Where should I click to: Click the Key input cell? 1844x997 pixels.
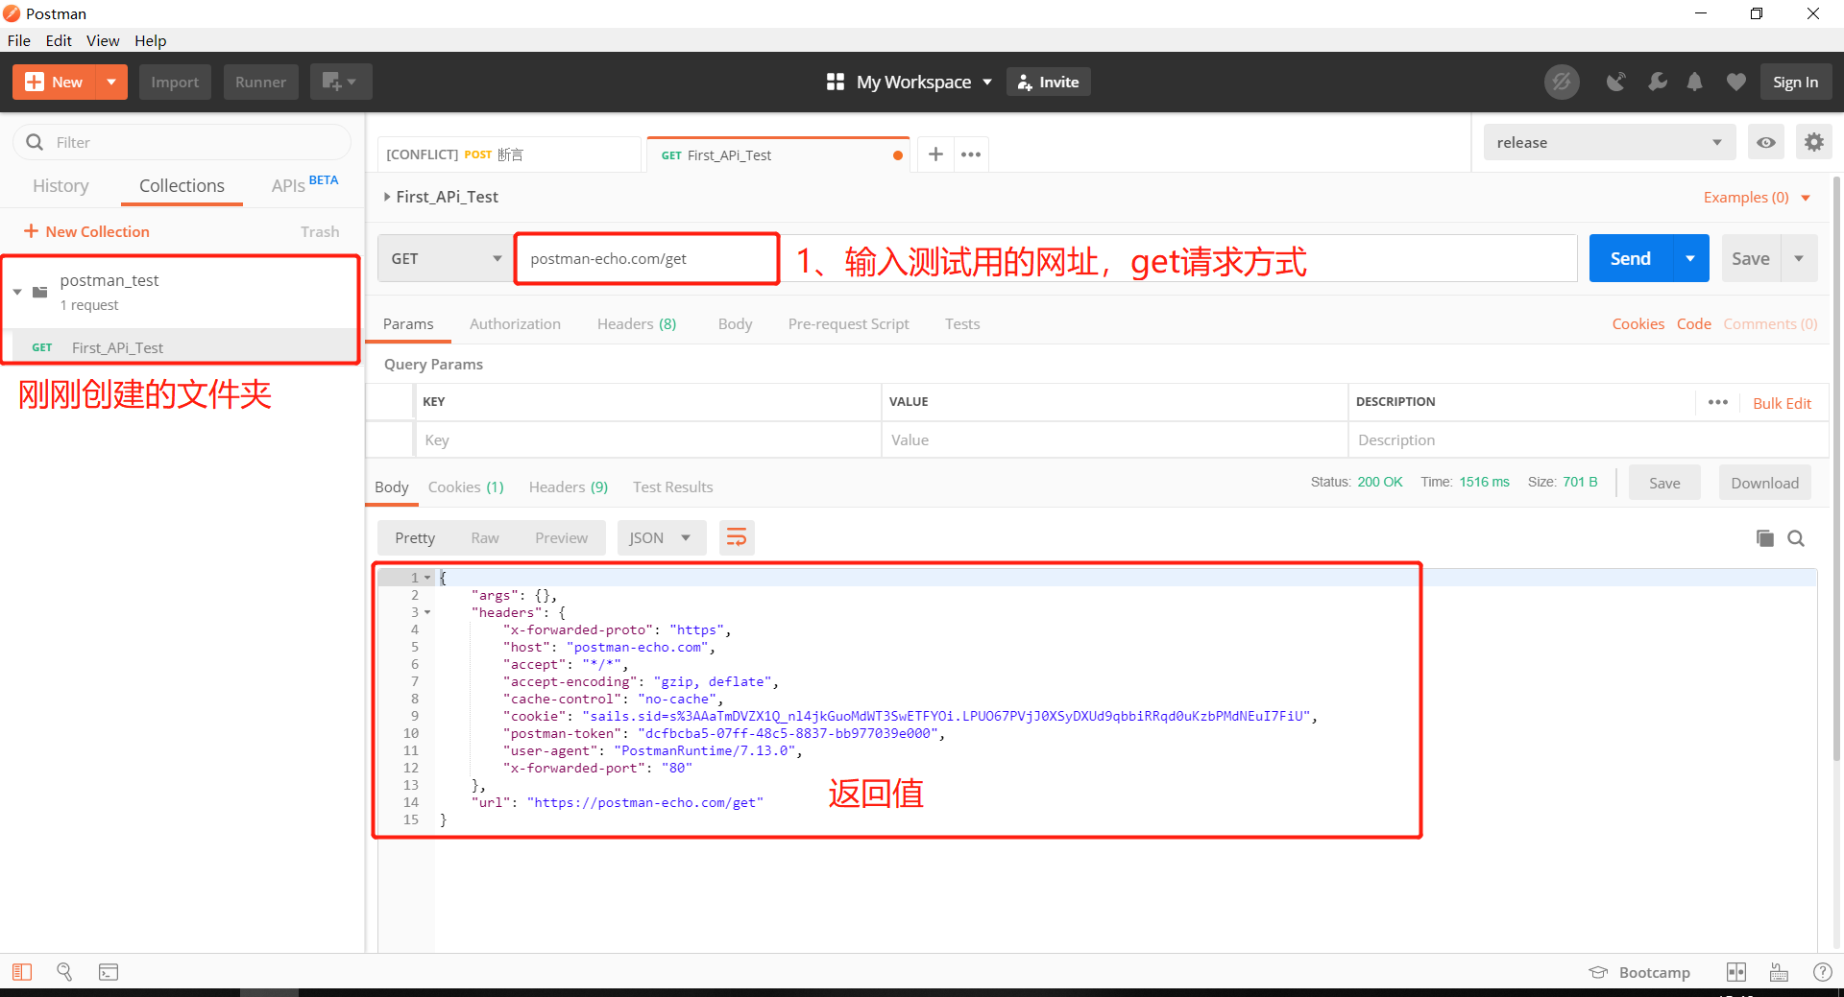(x=648, y=439)
